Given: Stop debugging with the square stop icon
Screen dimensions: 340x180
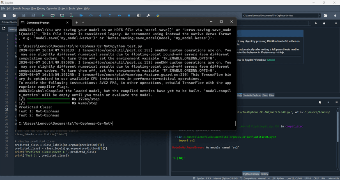Looking at the screenshot, I should [129, 16].
